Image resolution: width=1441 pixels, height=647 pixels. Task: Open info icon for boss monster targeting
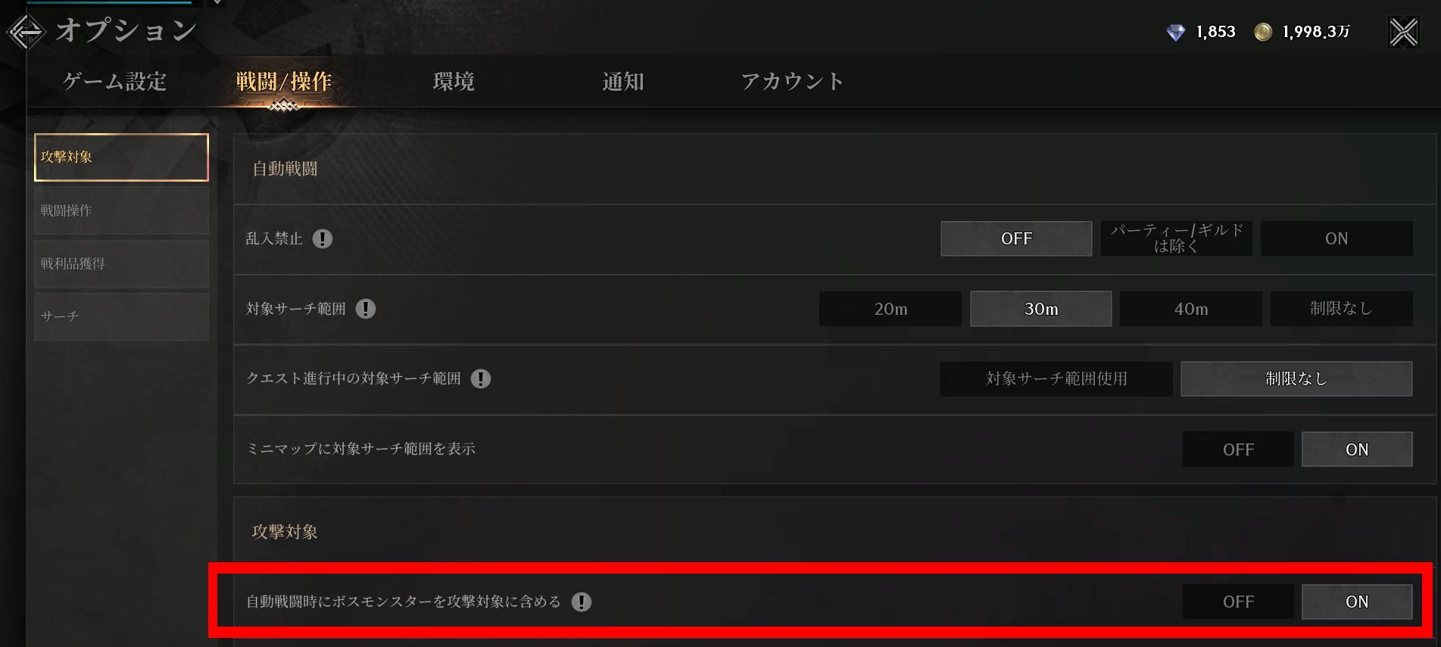coord(582,602)
